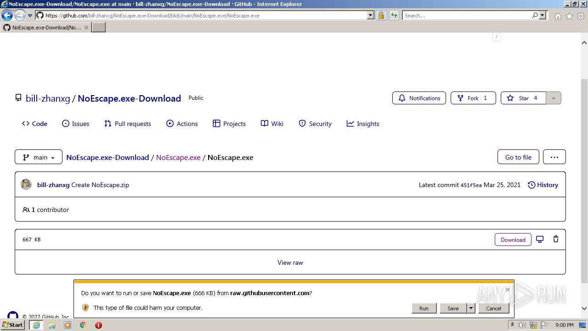View file History
The height and width of the screenshot is (331, 588).
coord(543,185)
